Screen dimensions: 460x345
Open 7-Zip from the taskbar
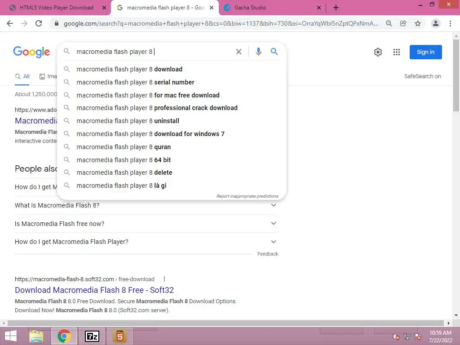click(92, 336)
